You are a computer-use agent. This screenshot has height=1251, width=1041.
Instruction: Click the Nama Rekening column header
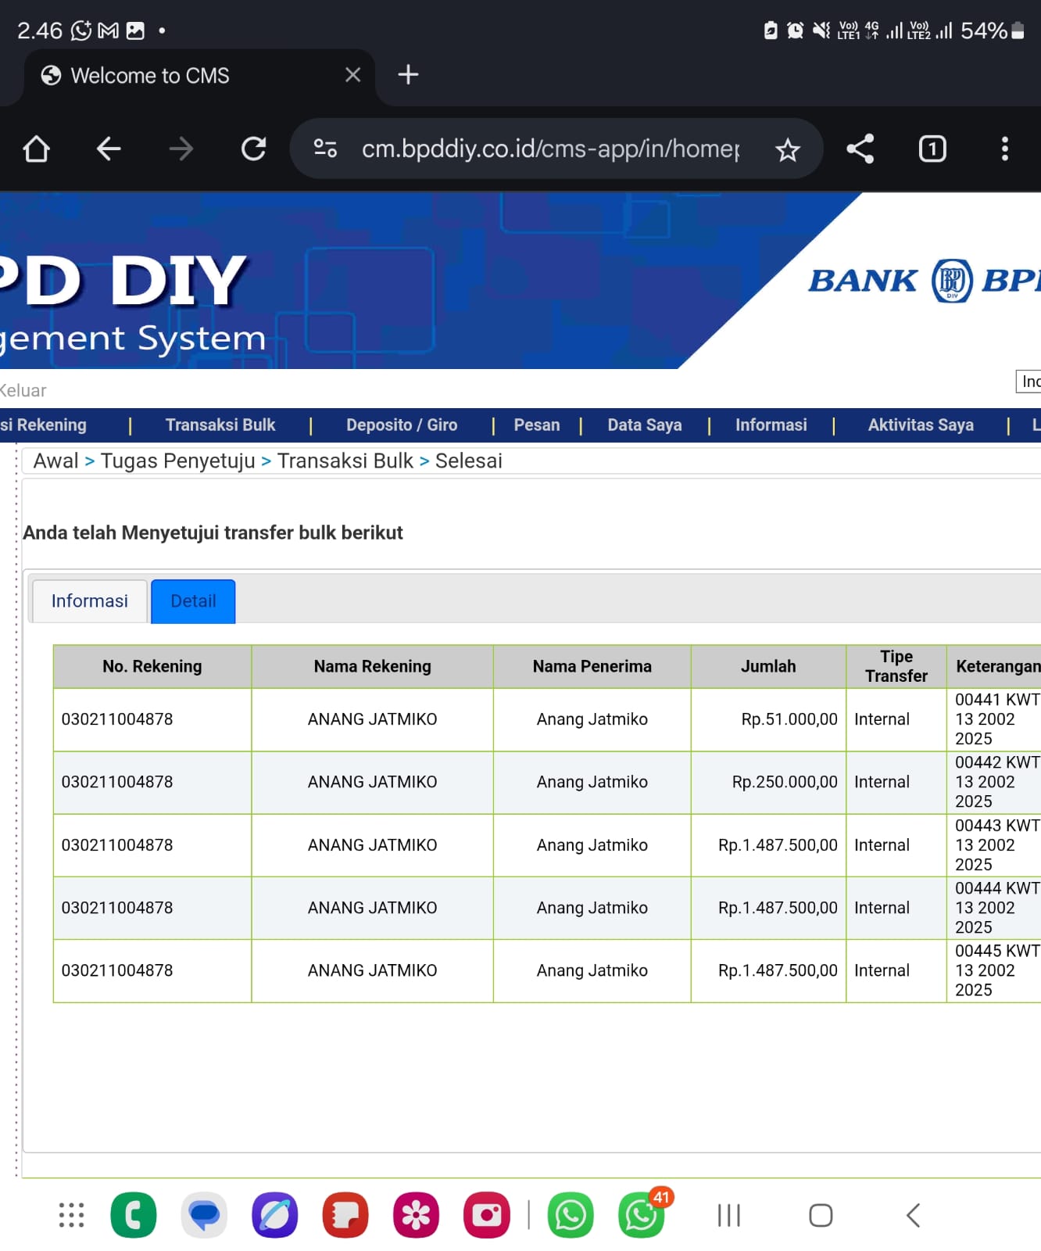click(372, 667)
